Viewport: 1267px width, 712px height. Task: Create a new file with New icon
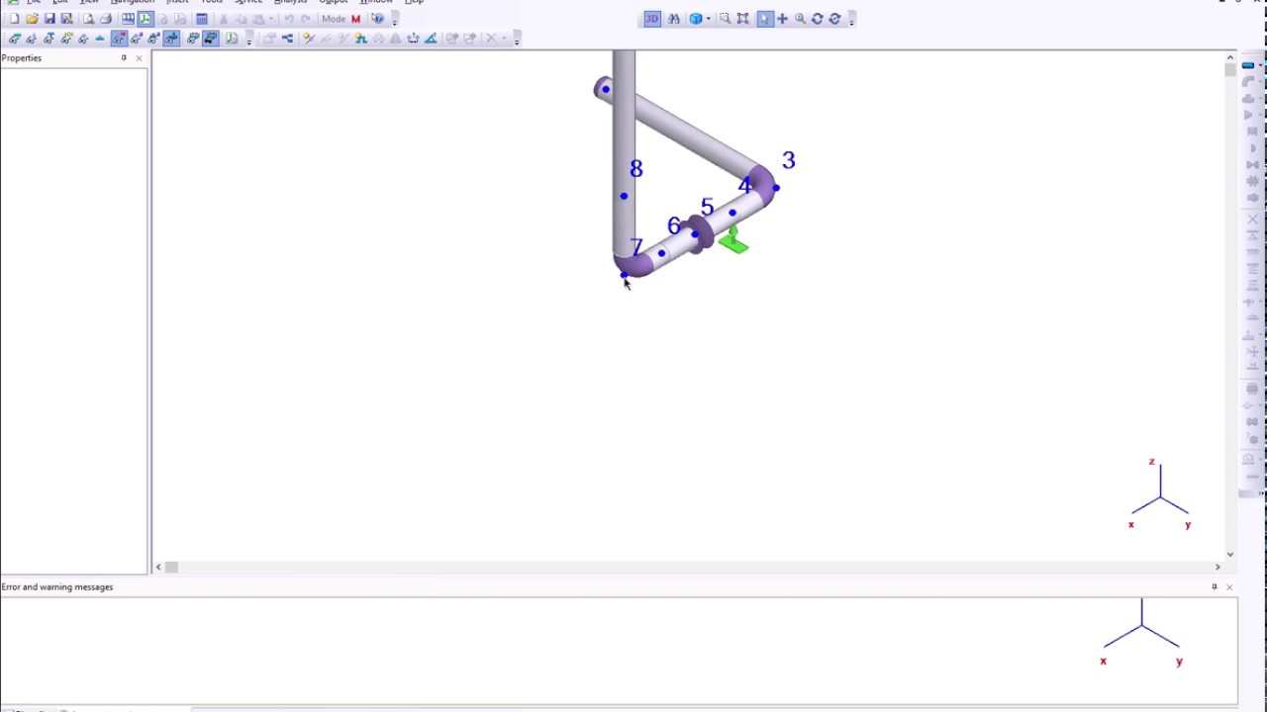click(14, 19)
